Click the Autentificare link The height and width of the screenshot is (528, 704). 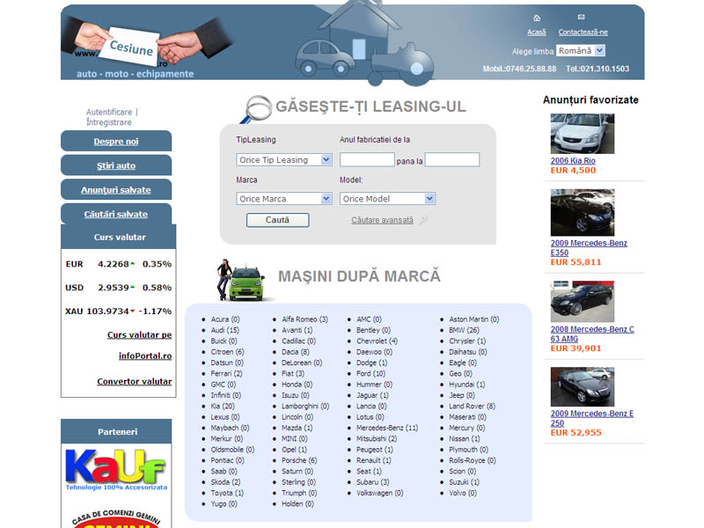tap(109, 112)
